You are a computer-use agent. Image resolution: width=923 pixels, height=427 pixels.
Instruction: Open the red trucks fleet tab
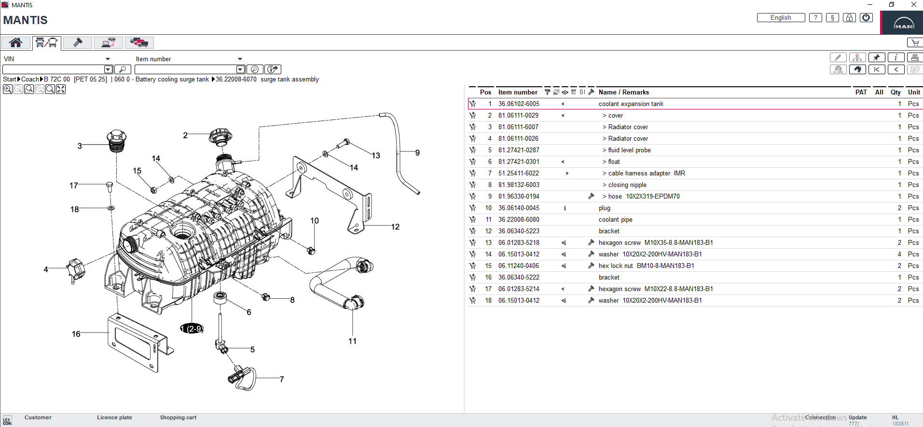[139, 42]
